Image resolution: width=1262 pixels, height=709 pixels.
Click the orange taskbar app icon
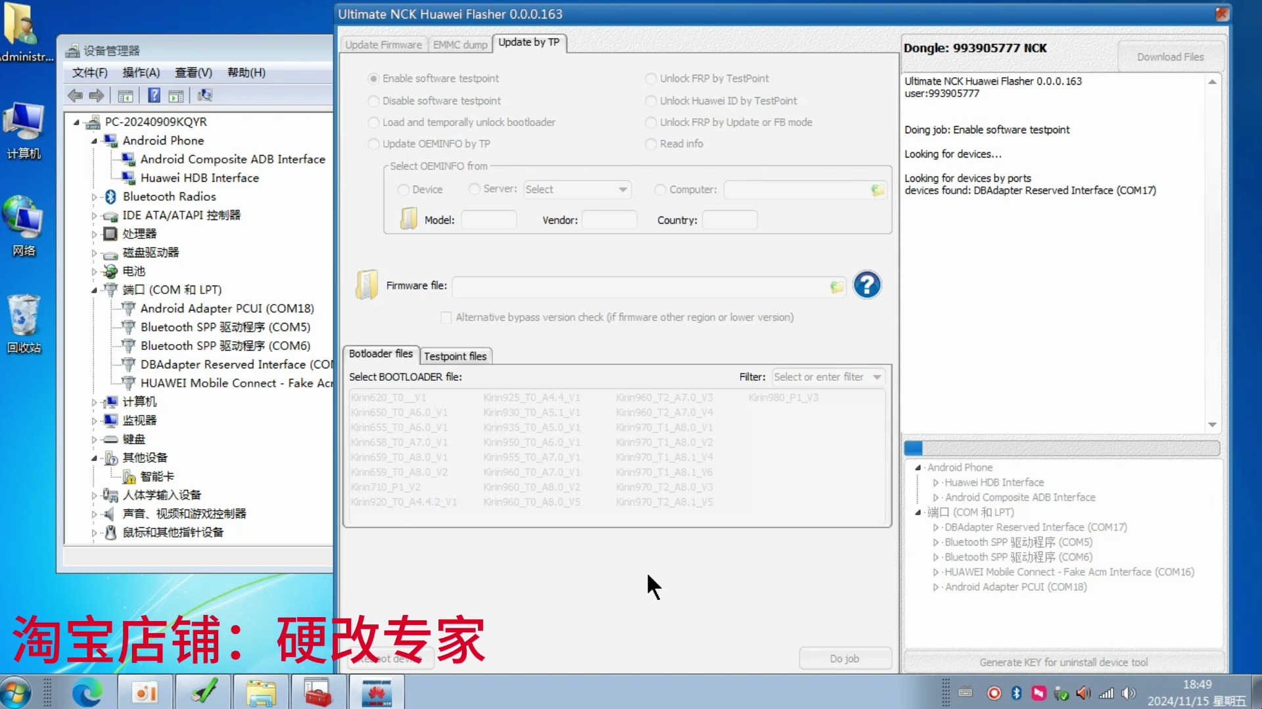click(145, 693)
